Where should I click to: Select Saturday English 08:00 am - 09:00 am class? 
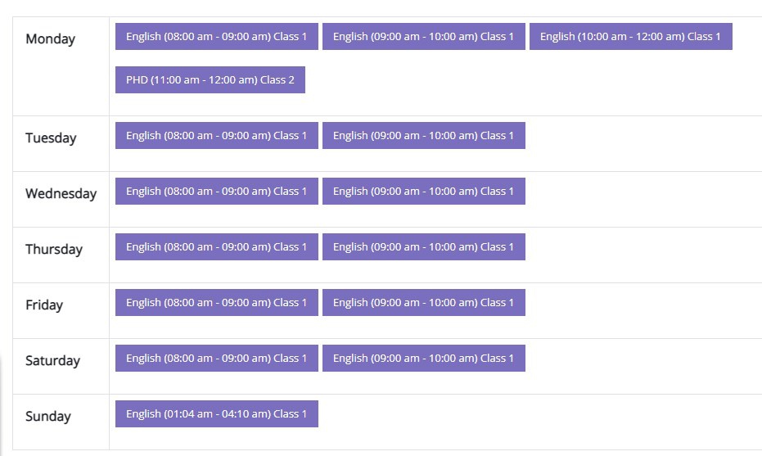(x=216, y=359)
